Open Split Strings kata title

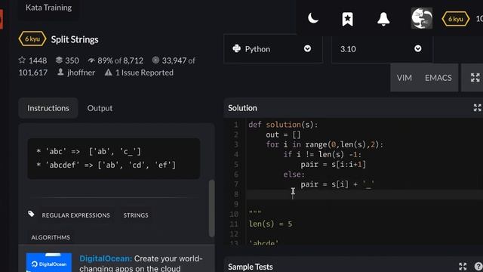click(x=75, y=39)
